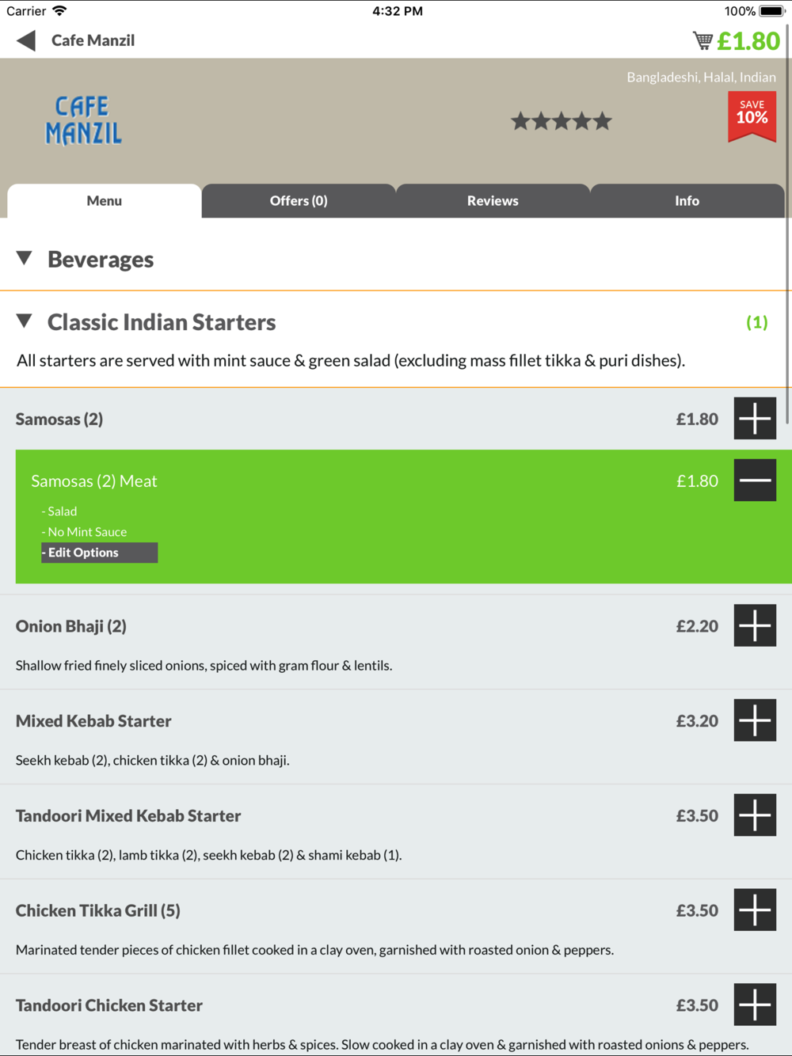The height and width of the screenshot is (1056, 792).
Task: Select the Mixed Kebab Starter item name
Action: point(93,721)
